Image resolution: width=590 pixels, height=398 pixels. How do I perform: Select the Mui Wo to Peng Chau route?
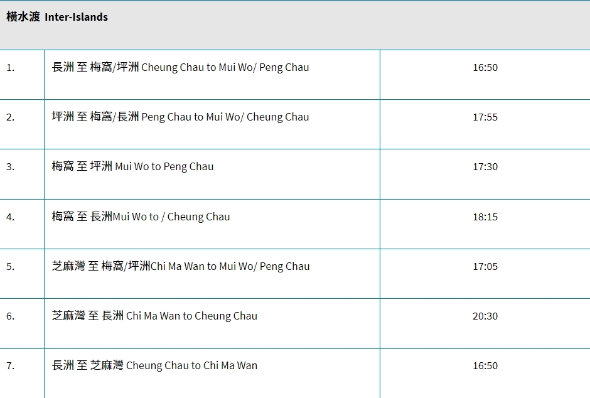(132, 167)
